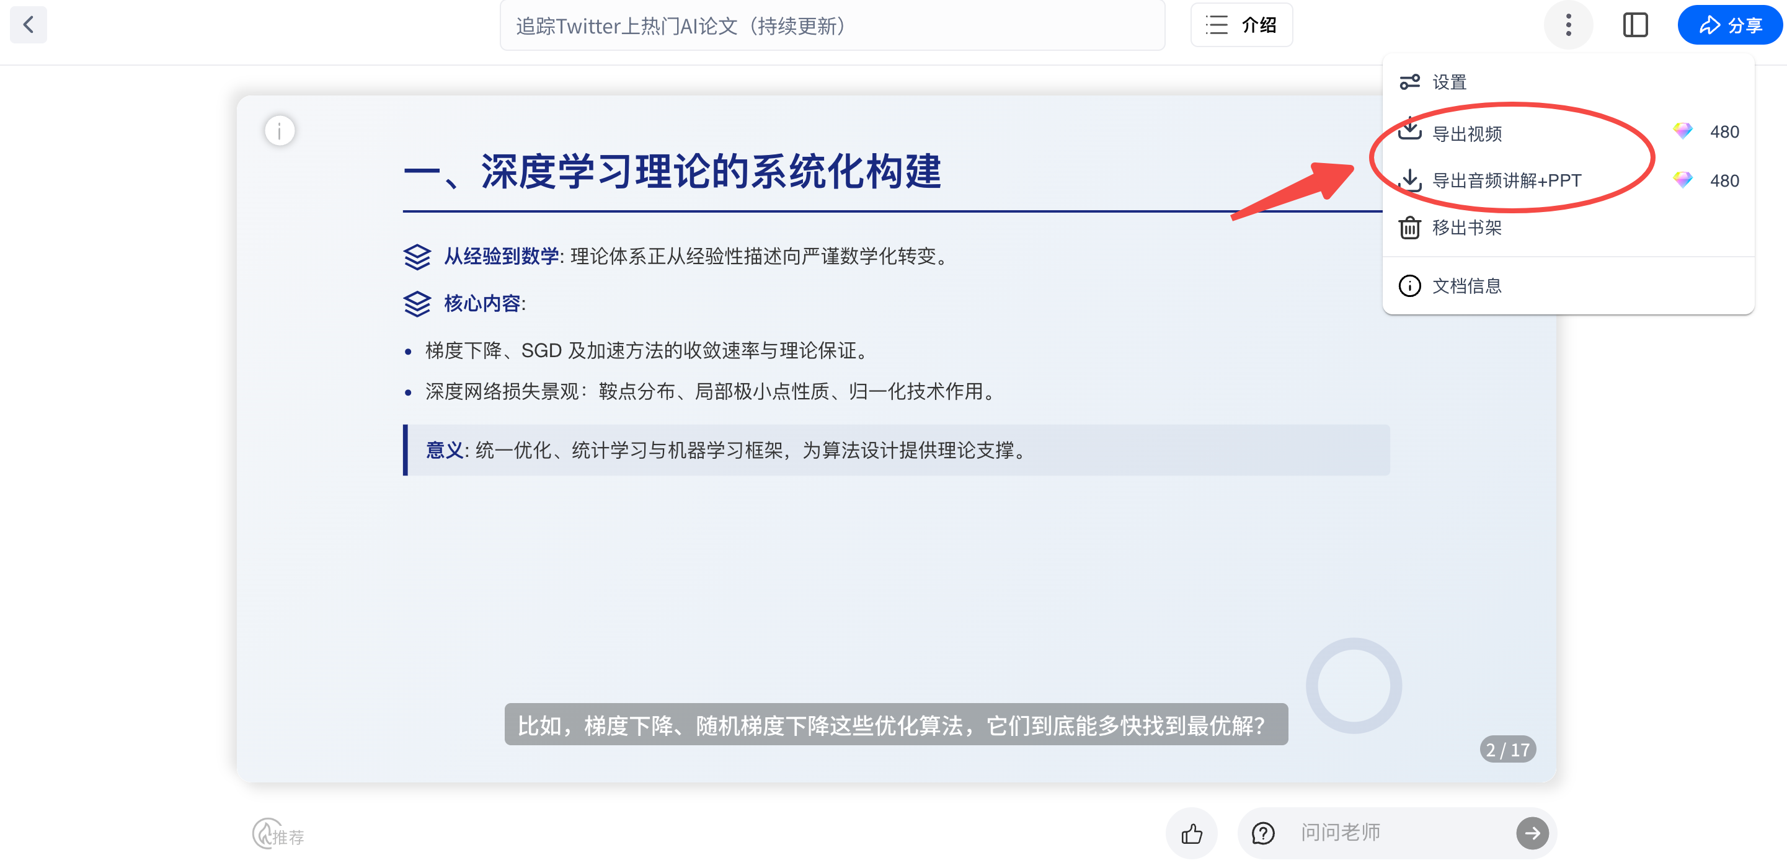Open the 介绍 outline dropdown

pos(1241,25)
